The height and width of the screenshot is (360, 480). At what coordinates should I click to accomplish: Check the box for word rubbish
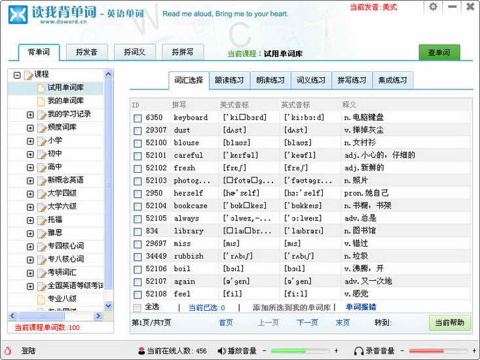click(138, 257)
